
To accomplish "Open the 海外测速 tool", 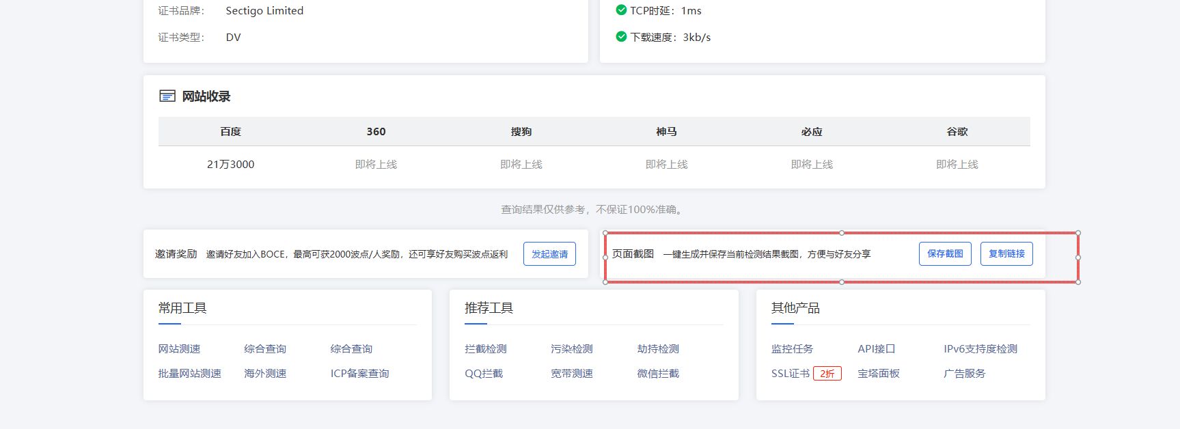I will pyautogui.click(x=265, y=374).
